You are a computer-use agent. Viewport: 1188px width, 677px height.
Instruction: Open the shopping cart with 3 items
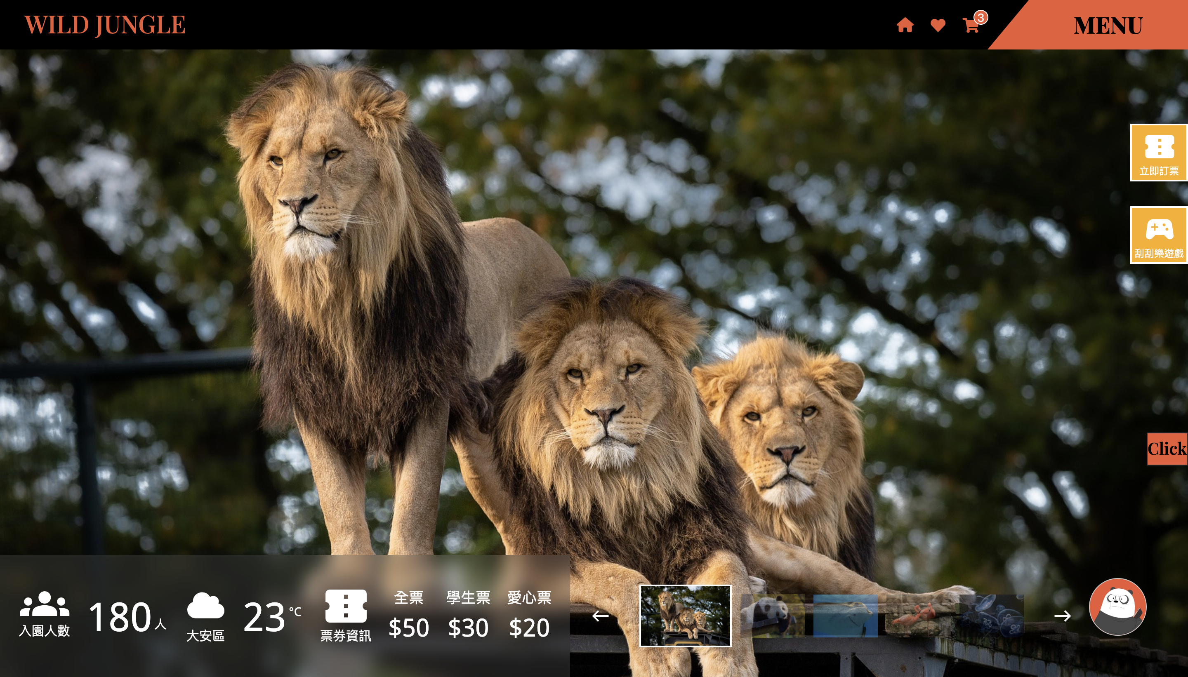[971, 25]
